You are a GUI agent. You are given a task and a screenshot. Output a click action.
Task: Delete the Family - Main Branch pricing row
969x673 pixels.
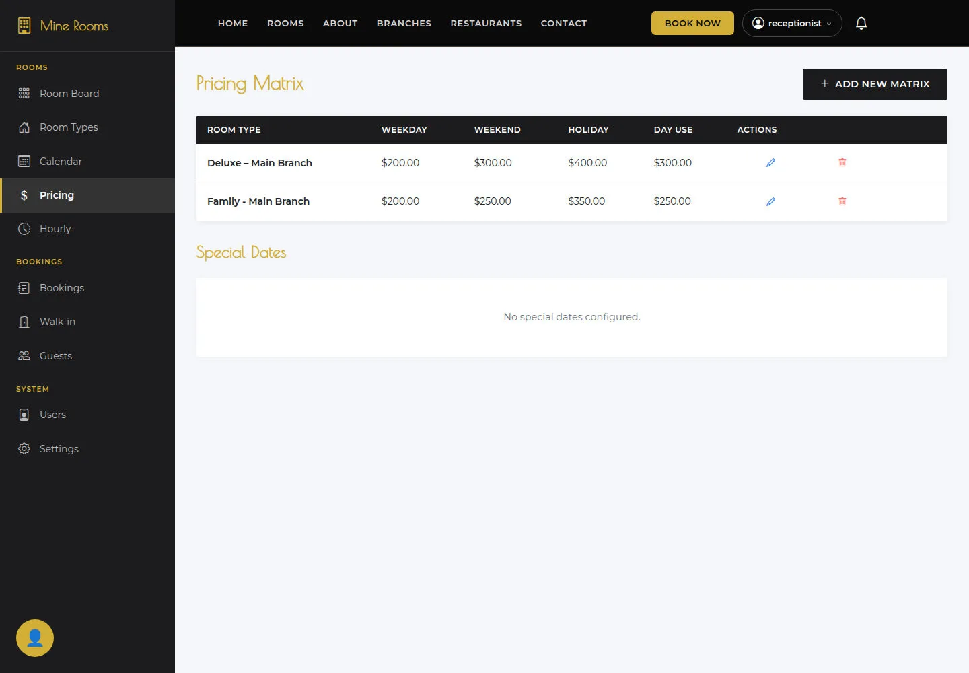[842, 201]
